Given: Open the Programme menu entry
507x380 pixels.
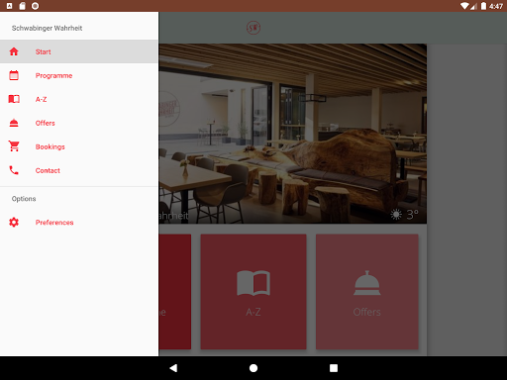Looking at the screenshot, I should click(x=79, y=75).
